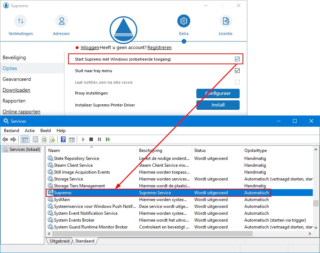Click the Export list toolbar icon
Screen dimensions: 320x253
coord(52,139)
